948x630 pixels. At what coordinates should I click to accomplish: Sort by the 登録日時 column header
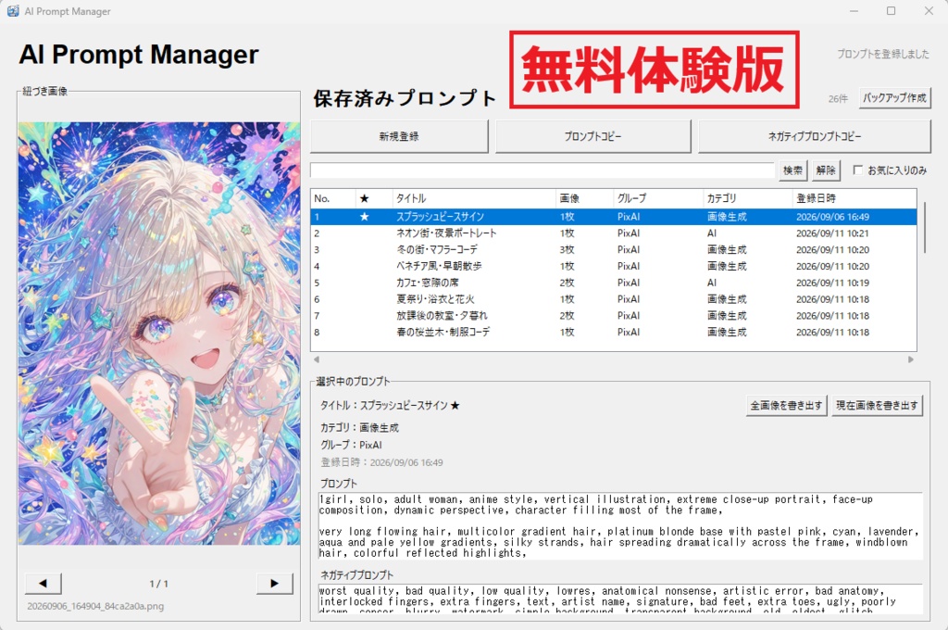coord(854,198)
